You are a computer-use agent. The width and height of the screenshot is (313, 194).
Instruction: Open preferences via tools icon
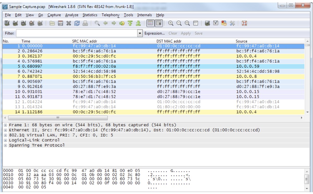point(232,23)
